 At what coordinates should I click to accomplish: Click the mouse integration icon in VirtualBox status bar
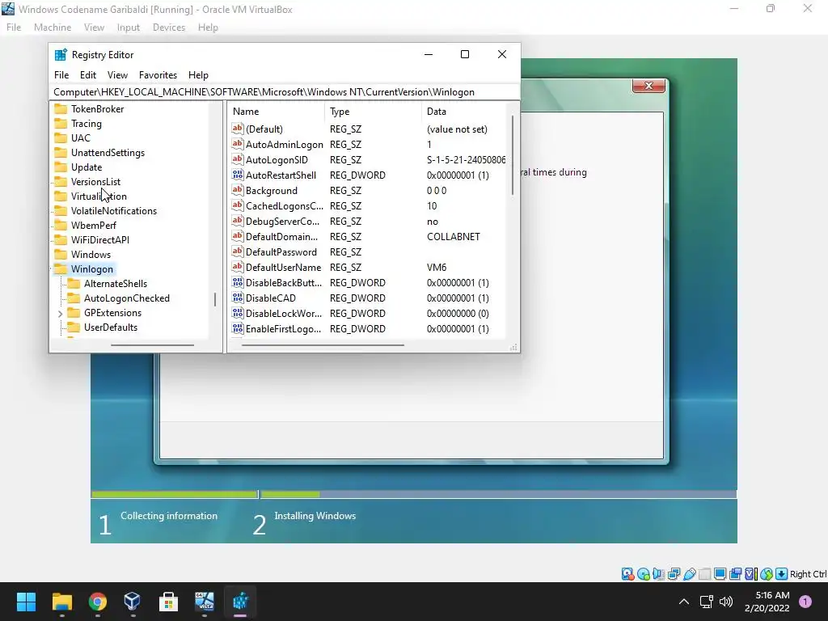click(x=767, y=574)
